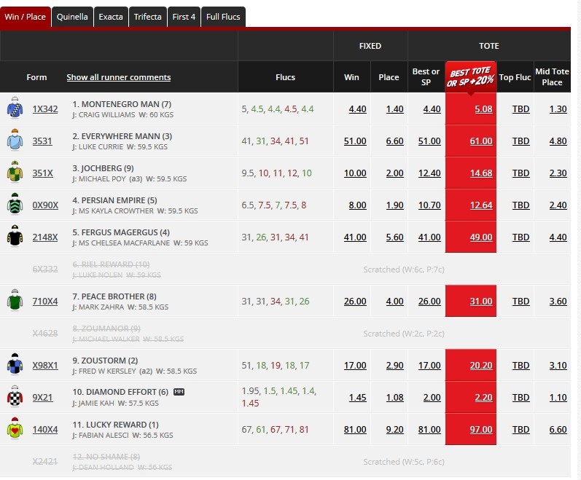
Task: Click Jochberg's jockey silk icon
Action: [15, 172]
